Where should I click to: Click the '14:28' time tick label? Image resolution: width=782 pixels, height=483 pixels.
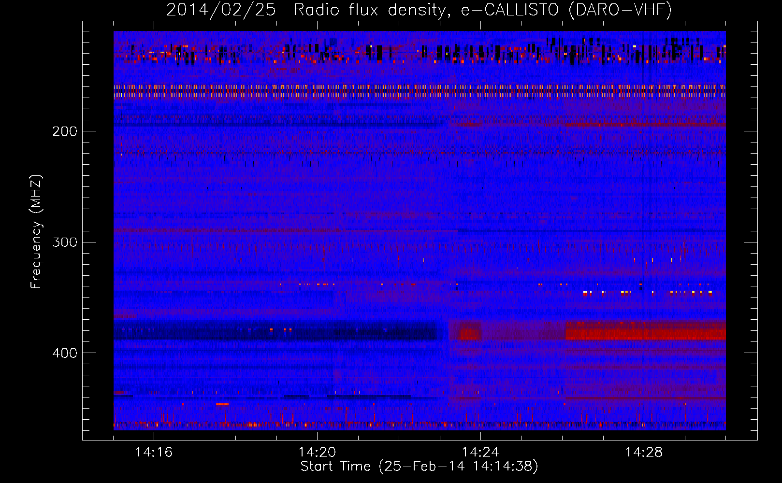644,453
